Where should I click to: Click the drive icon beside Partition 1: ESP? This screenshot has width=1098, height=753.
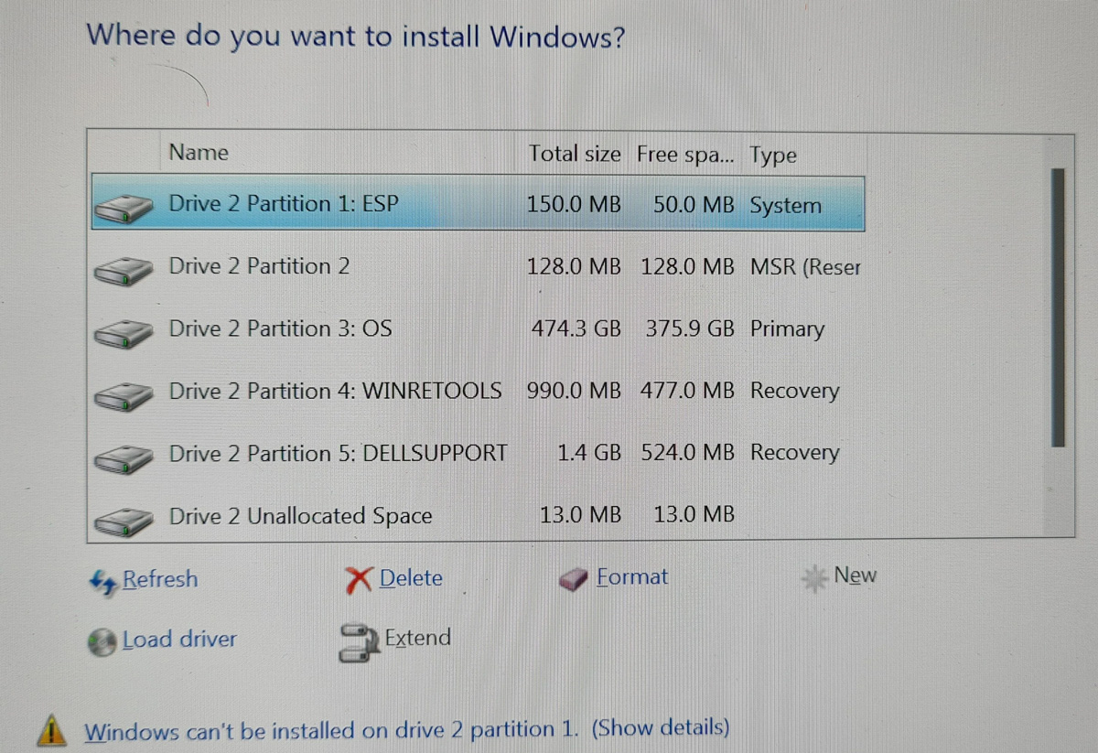(124, 205)
